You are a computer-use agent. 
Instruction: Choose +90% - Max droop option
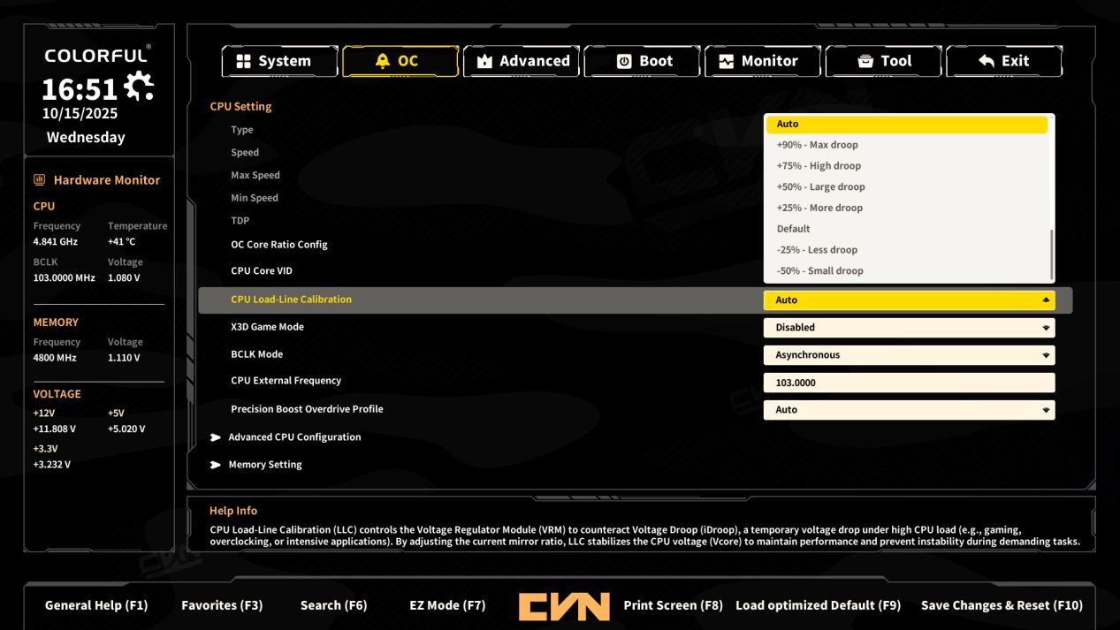pos(907,145)
